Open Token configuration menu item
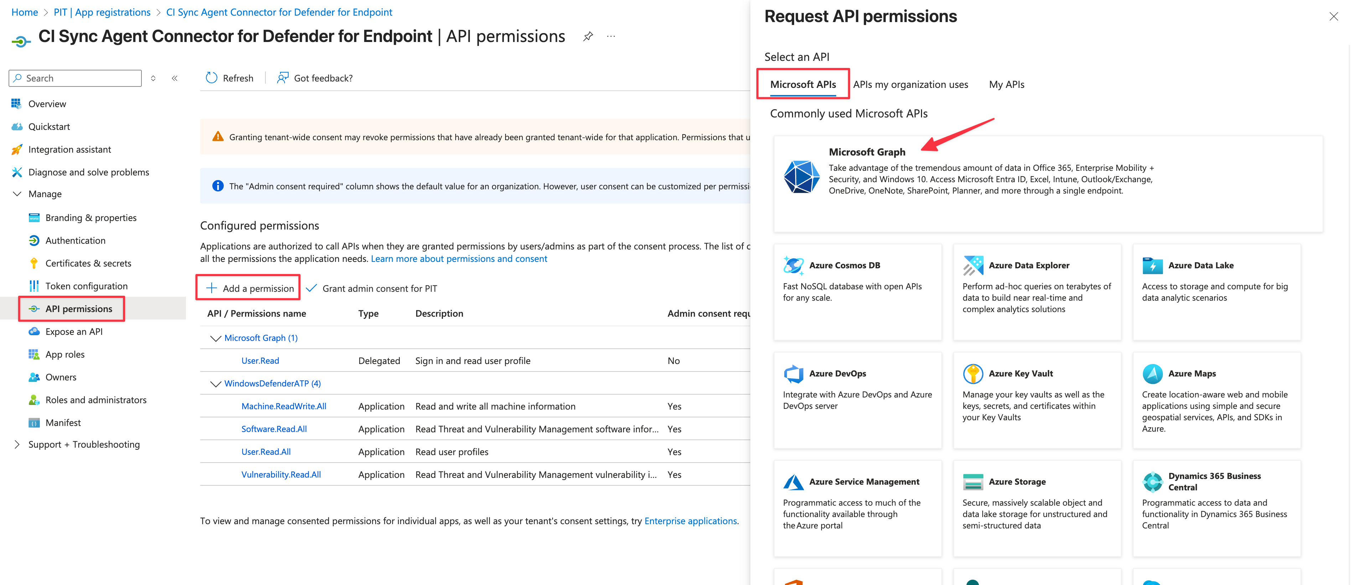This screenshot has height=585, width=1351. (87, 286)
